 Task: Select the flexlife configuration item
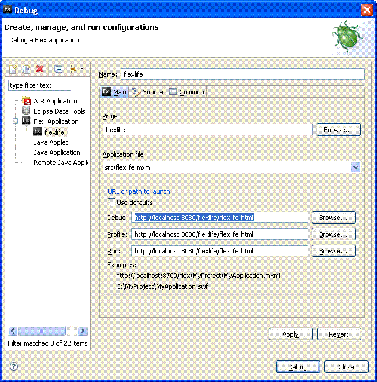[54, 132]
